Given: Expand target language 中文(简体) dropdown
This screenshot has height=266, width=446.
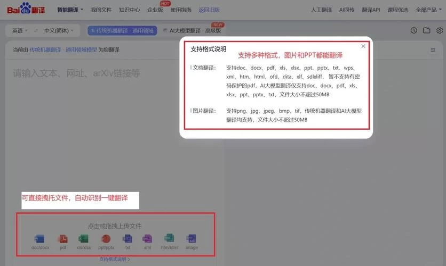Looking at the screenshot, I should (x=59, y=30).
